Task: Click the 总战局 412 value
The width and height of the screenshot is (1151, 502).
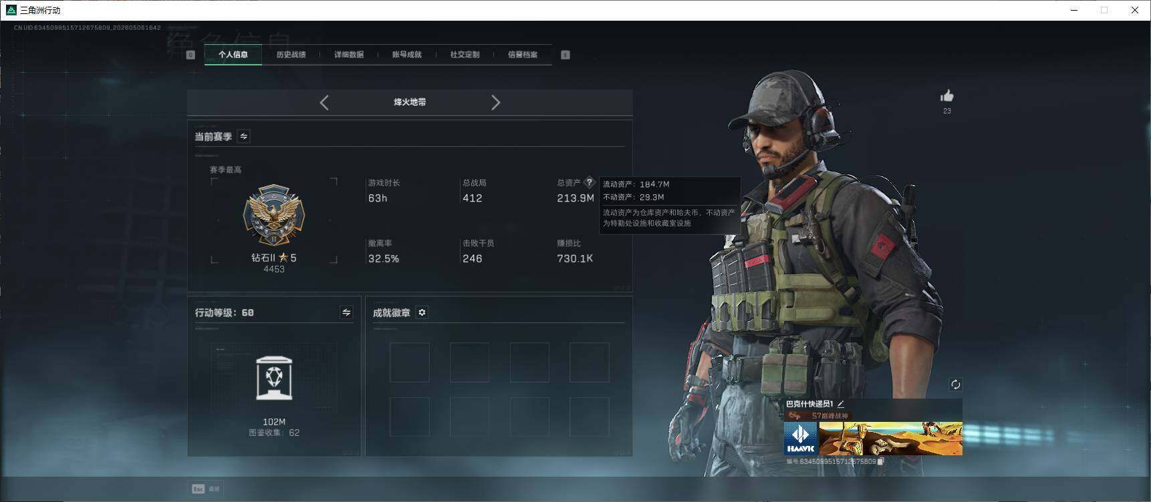Action: [x=473, y=198]
